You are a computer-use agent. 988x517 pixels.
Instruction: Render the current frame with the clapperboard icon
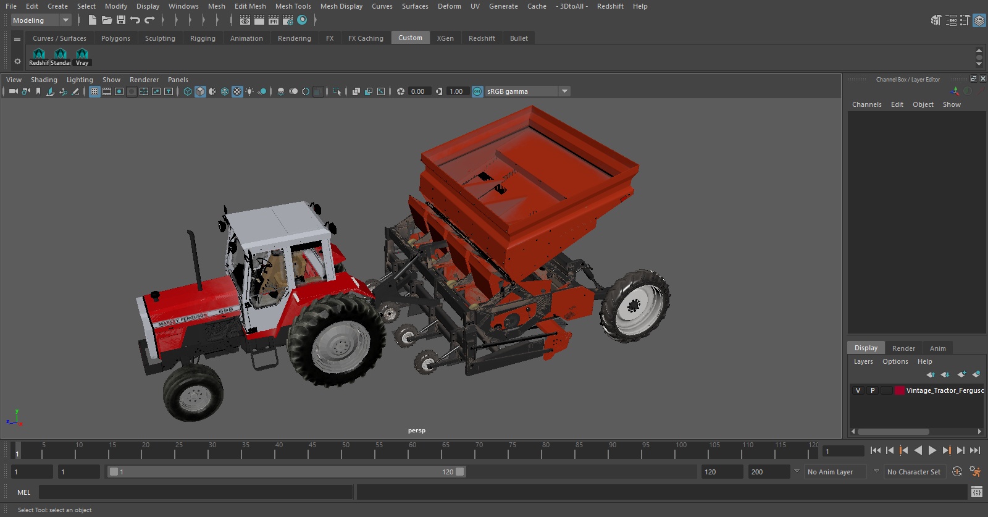259,20
